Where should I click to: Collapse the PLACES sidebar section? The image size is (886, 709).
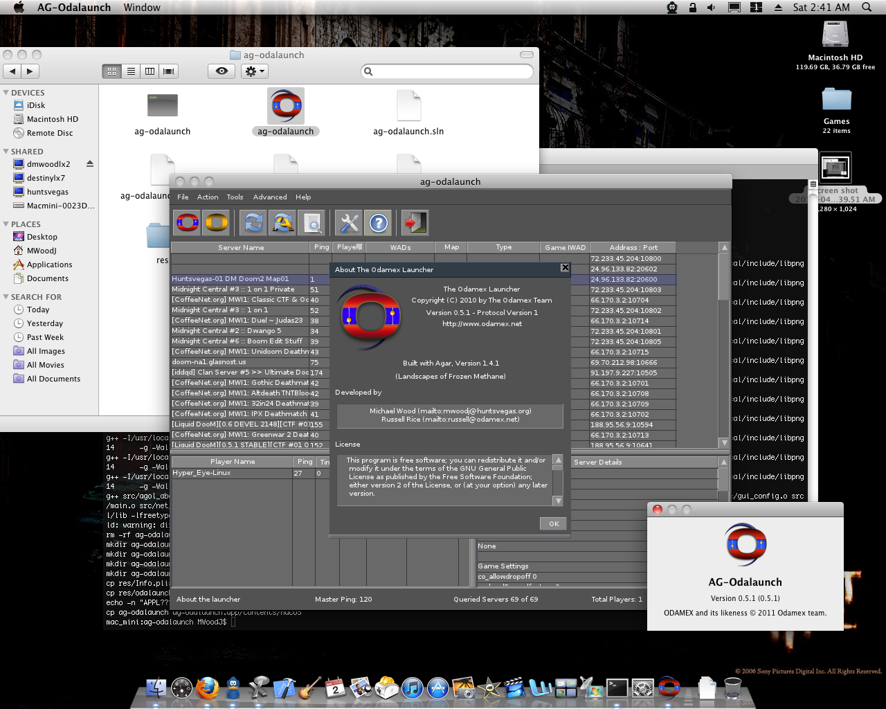point(6,224)
